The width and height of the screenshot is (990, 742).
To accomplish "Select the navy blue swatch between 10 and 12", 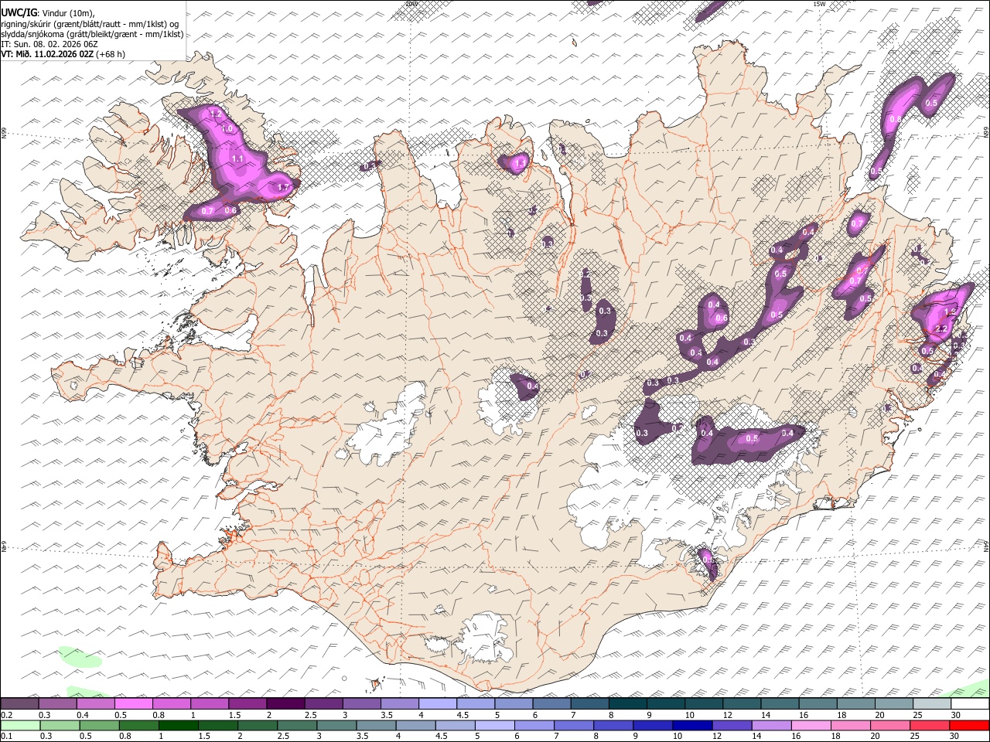I will click(x=691, y=725).
